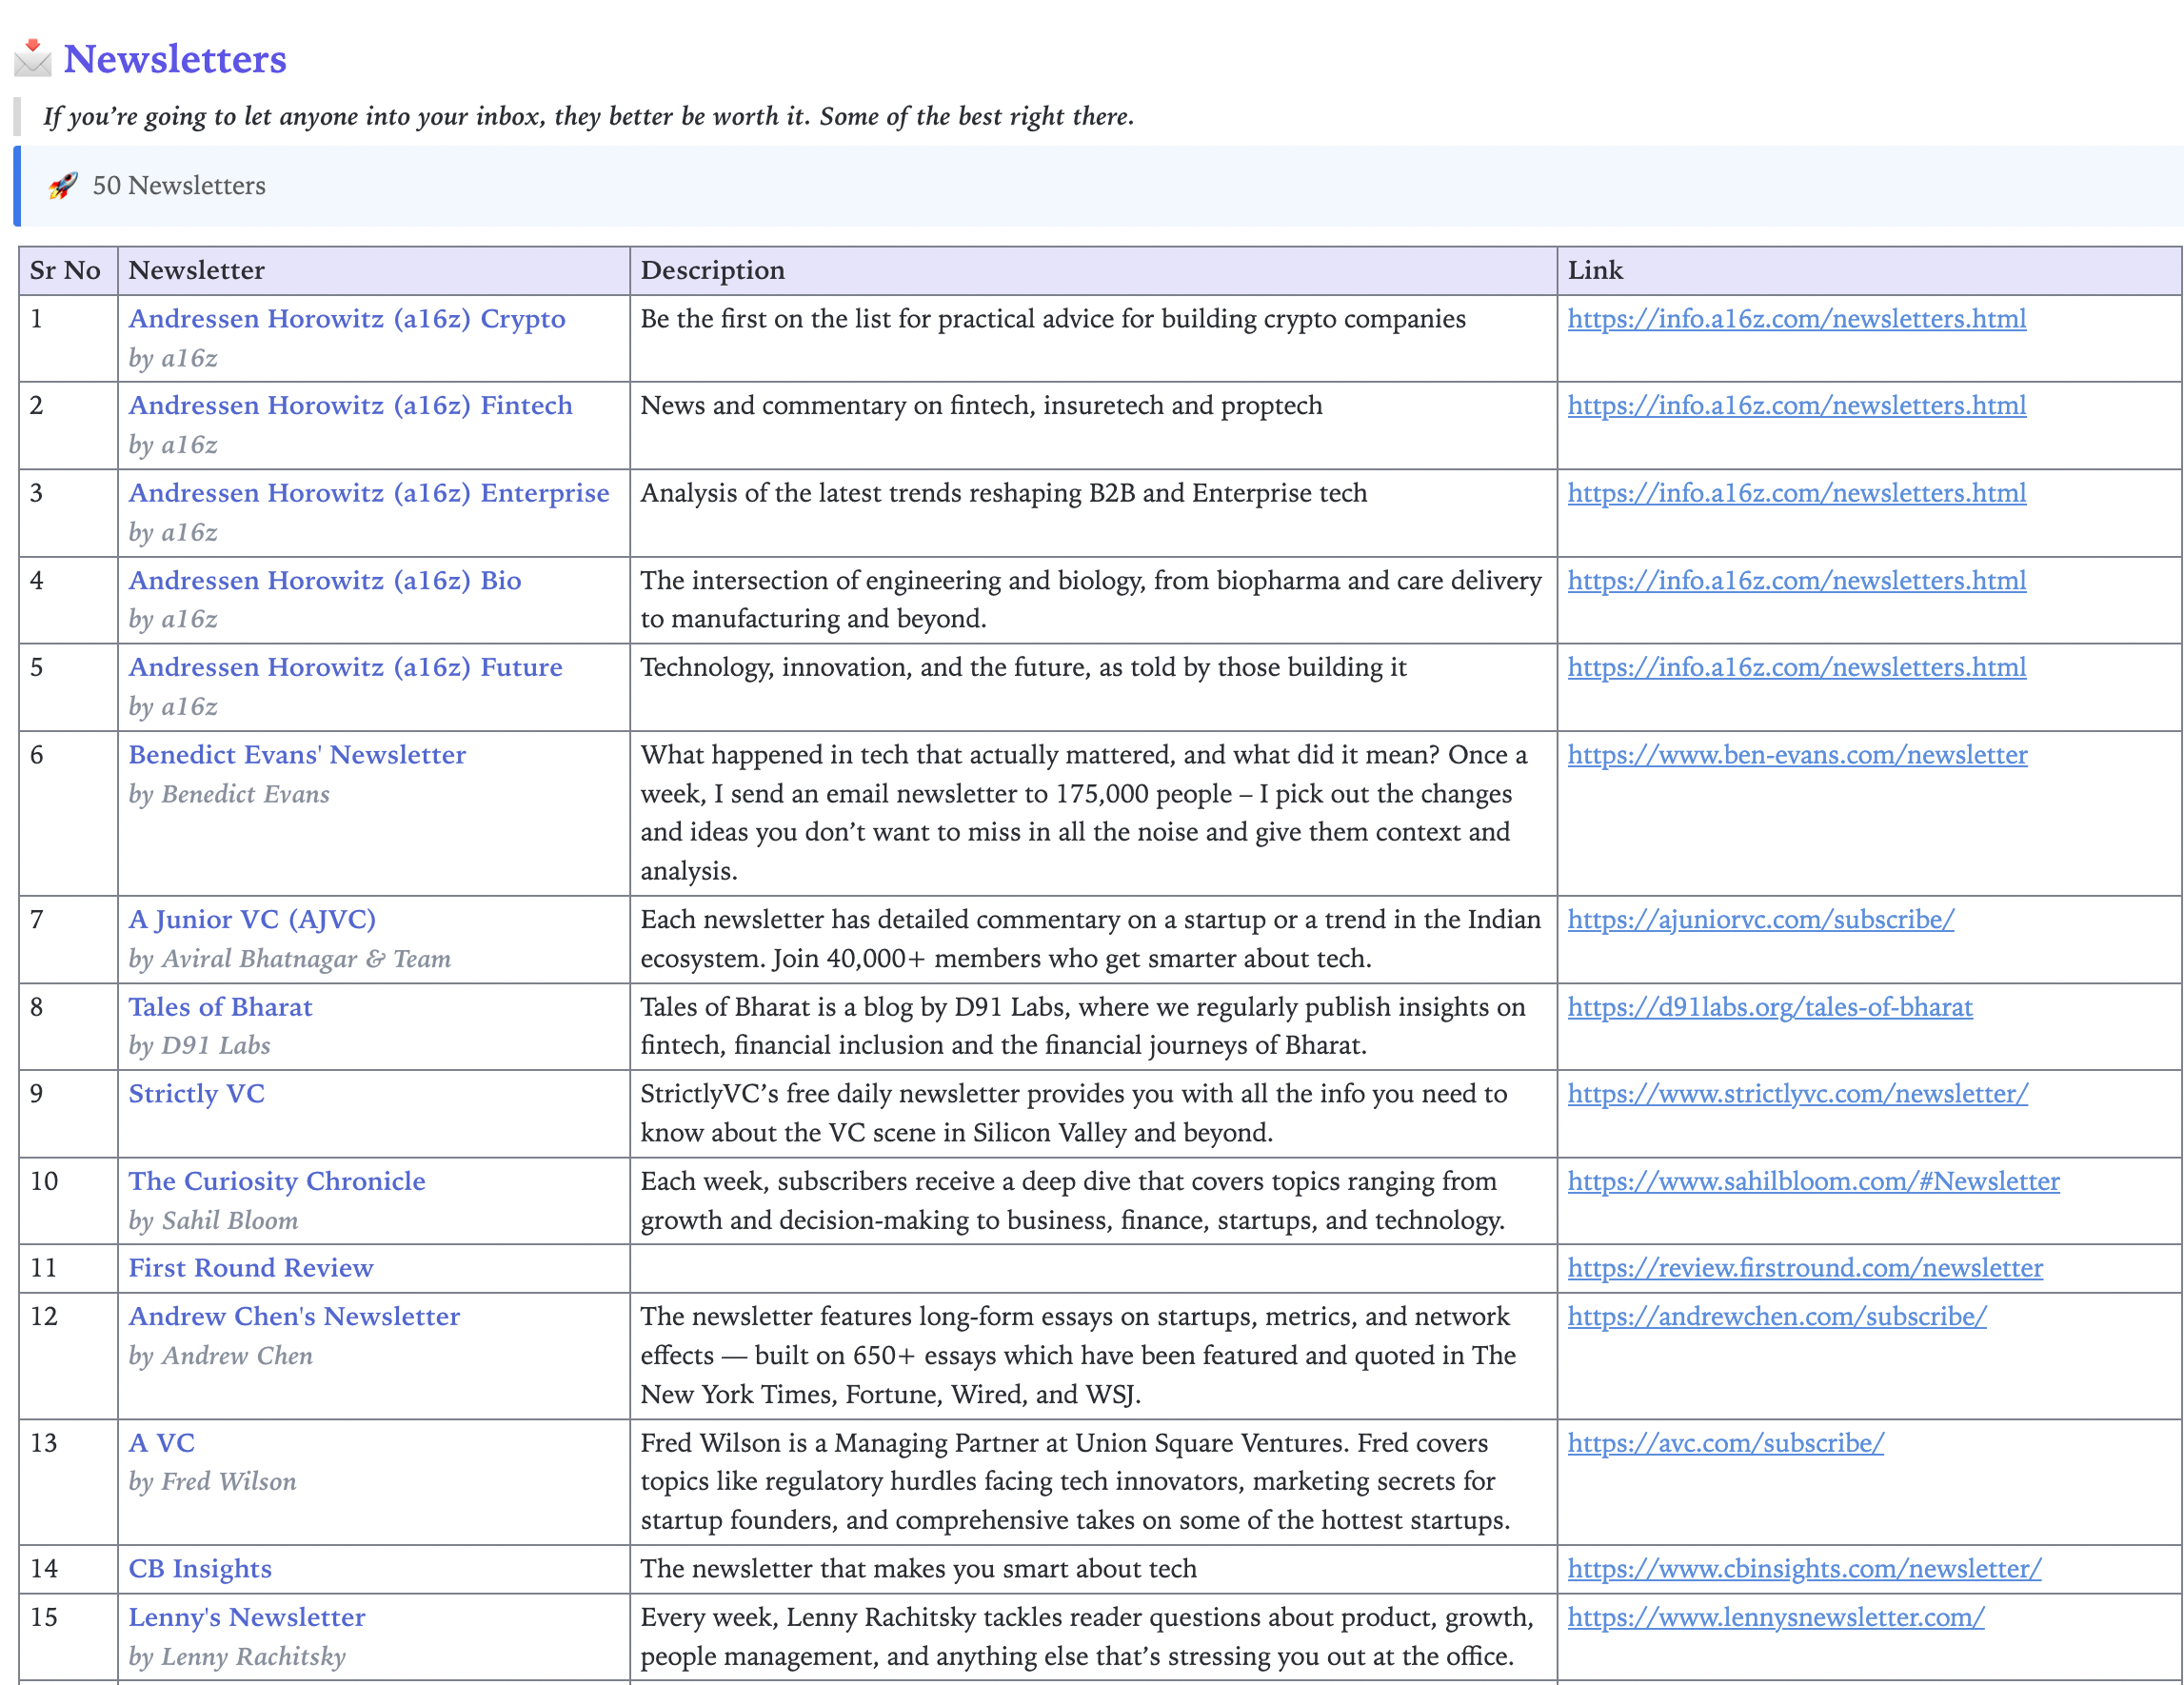Click serial number cell 7
The height and width of the screenshot is (1685, 2184).
(68, 939)
